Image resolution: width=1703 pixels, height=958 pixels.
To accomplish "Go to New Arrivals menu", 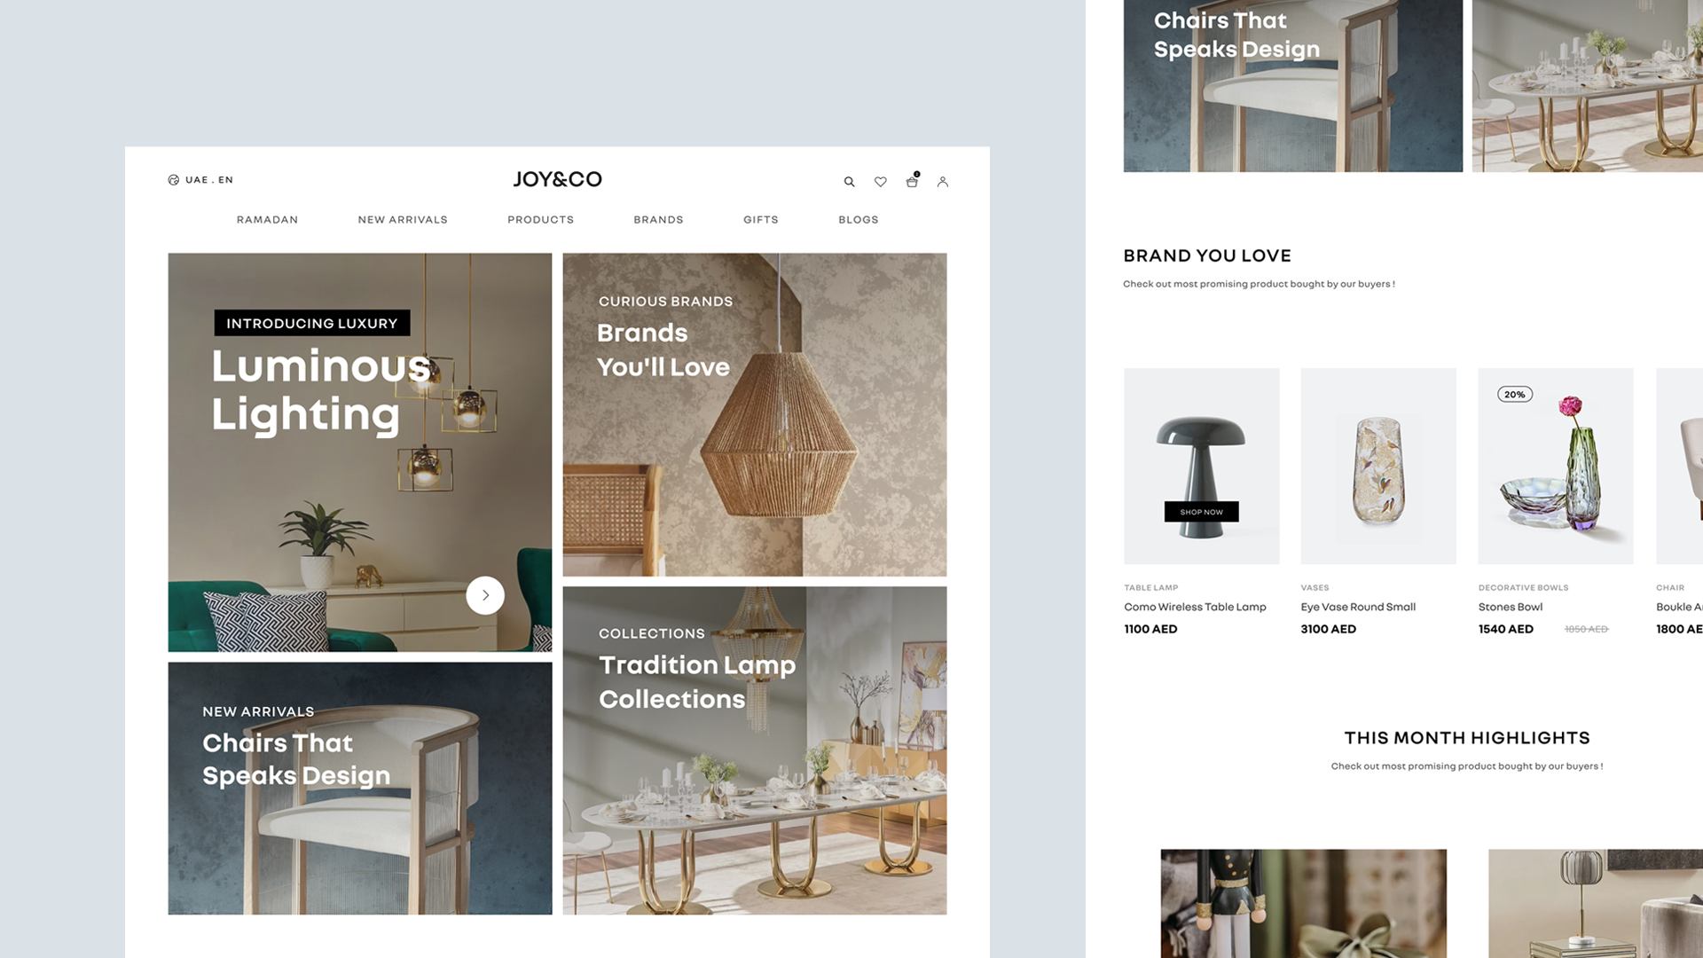I will [x=403, y=220].
